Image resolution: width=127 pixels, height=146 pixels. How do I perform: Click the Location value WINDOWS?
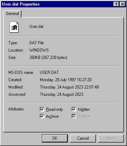[x=39, y=50]
